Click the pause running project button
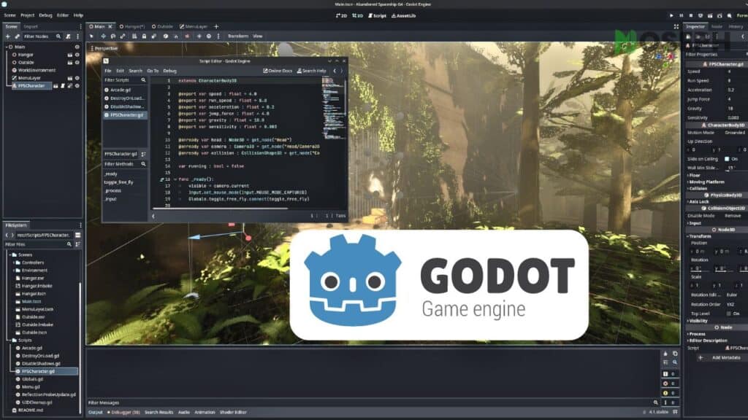 [682, 16]
